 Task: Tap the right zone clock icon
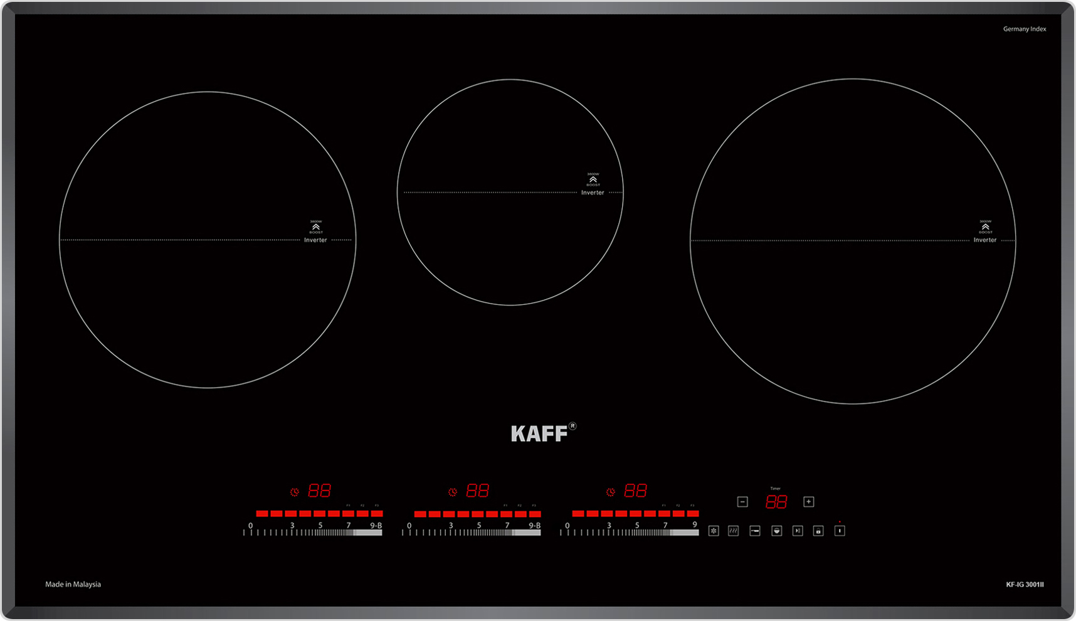coord(611,492)
